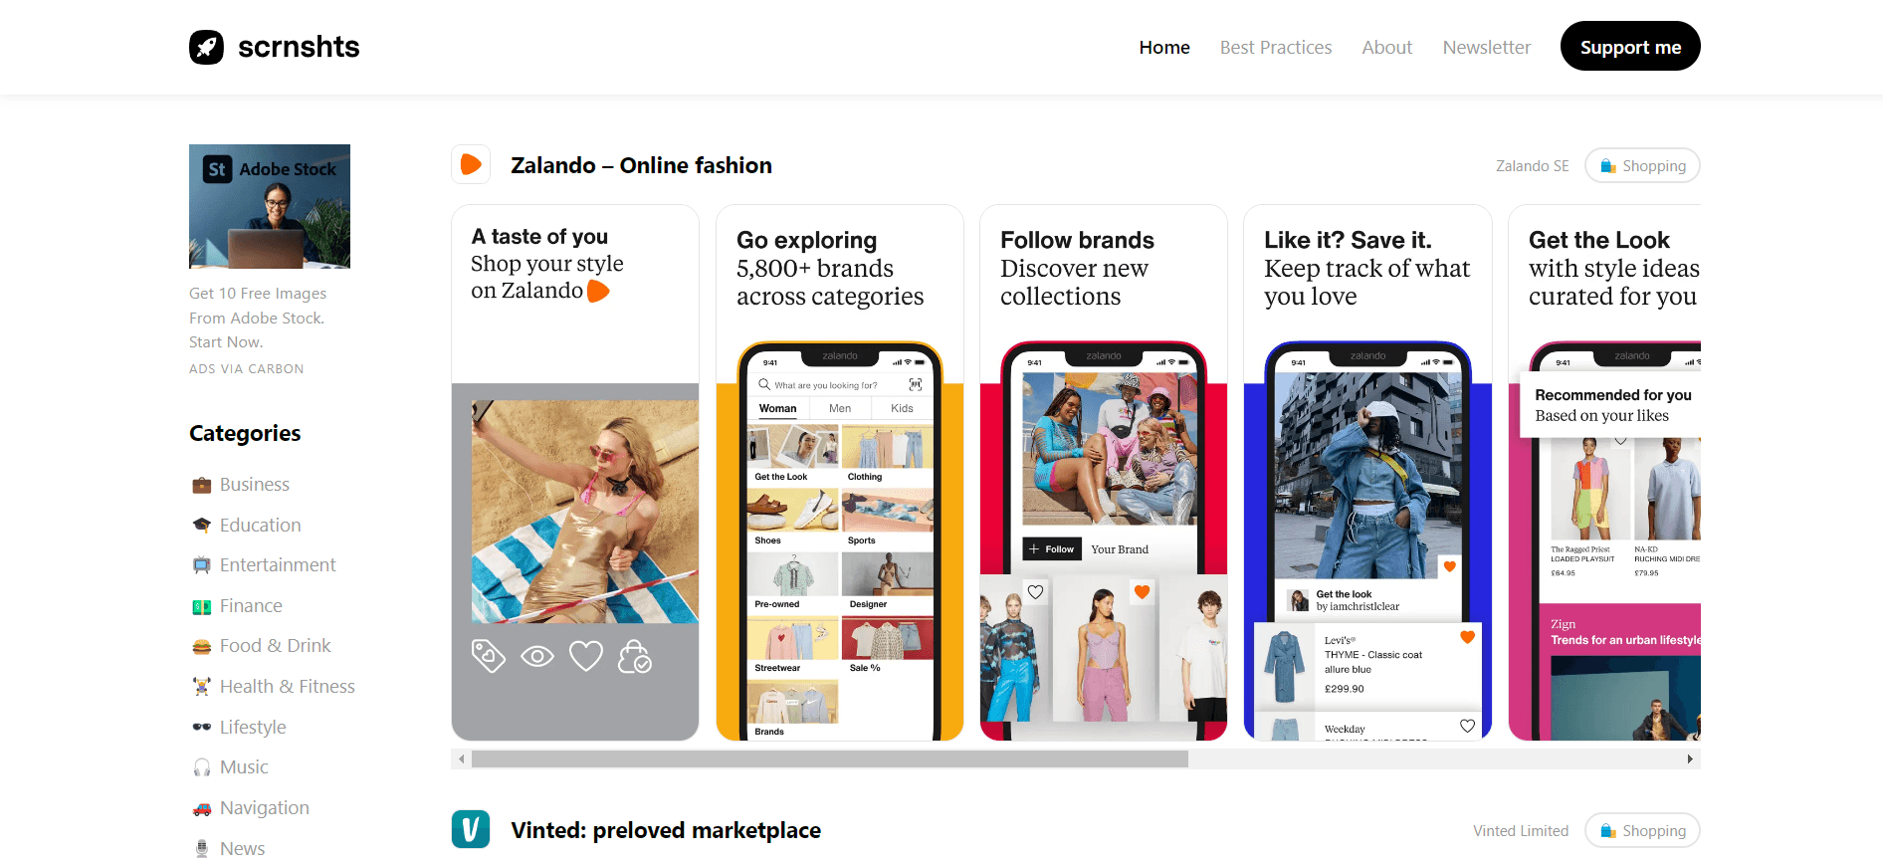
Task: Open the 'Go exploring' Zalando screenshot
Action: point(840,473)
